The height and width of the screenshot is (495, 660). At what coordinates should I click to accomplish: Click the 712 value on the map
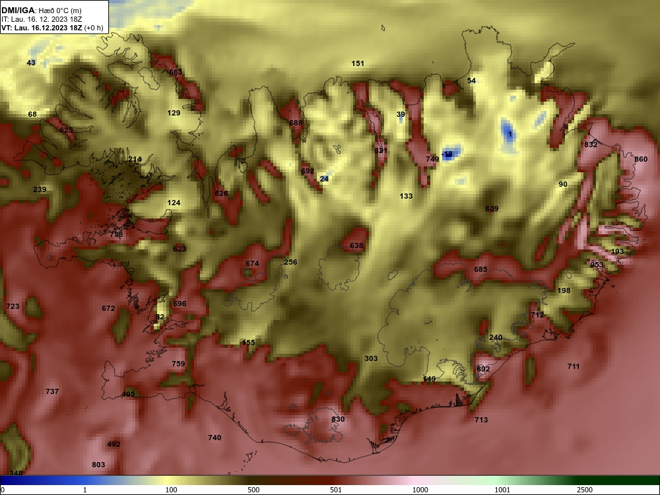pyautogui.click(x=537, y=314)
